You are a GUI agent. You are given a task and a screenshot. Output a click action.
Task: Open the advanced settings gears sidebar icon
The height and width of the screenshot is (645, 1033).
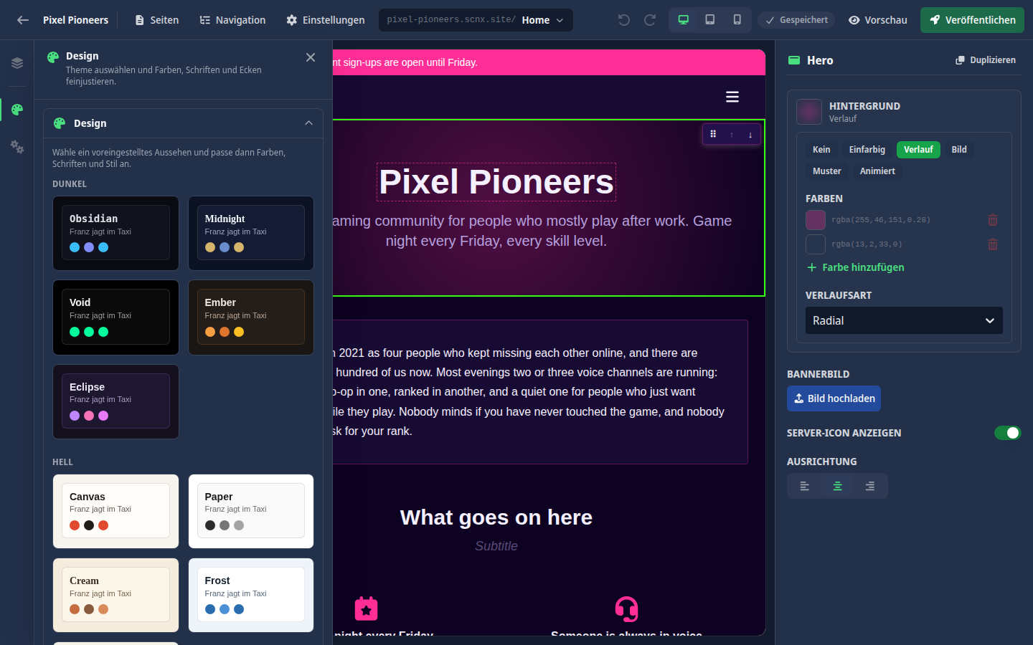pyautogui.click(x=17, y=147)
